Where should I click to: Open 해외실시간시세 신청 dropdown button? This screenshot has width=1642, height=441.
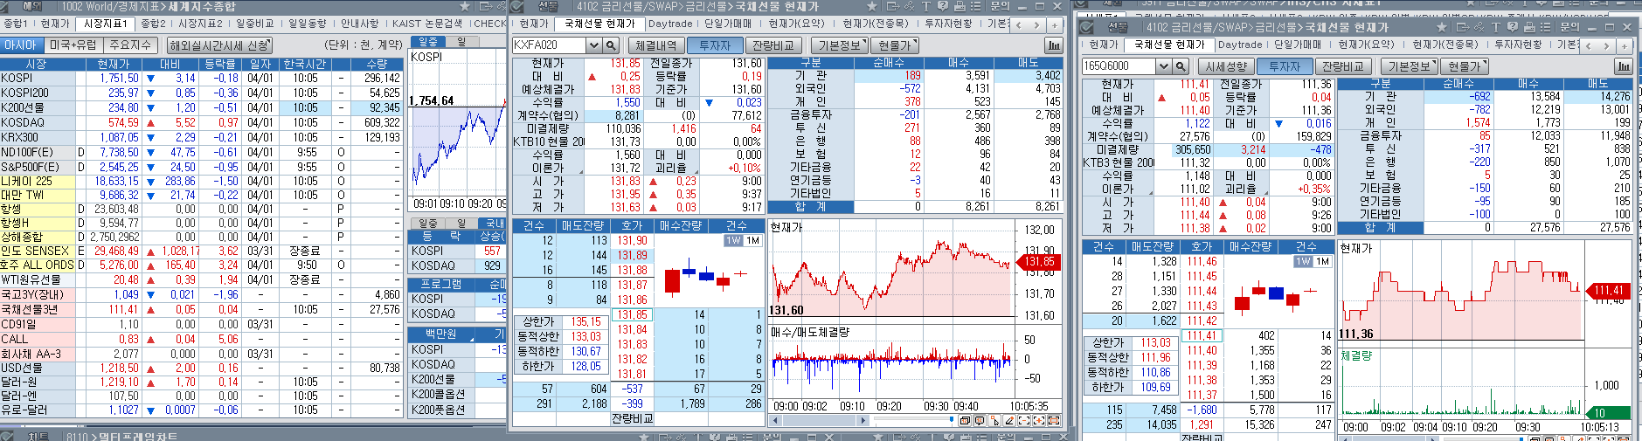(220, 45)
